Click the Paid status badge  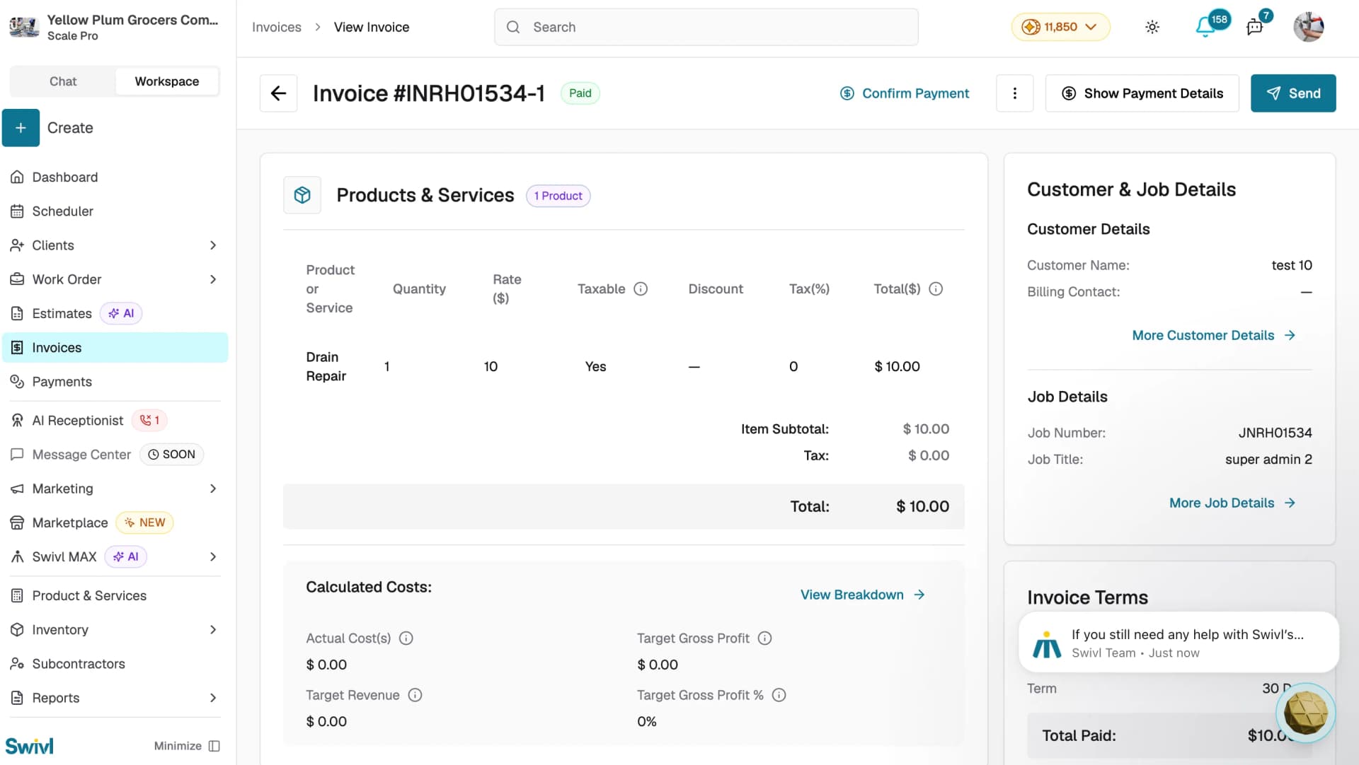580,93
